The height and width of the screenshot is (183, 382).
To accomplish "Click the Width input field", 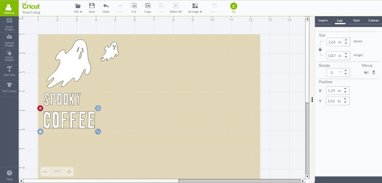I will pos(339,42).
